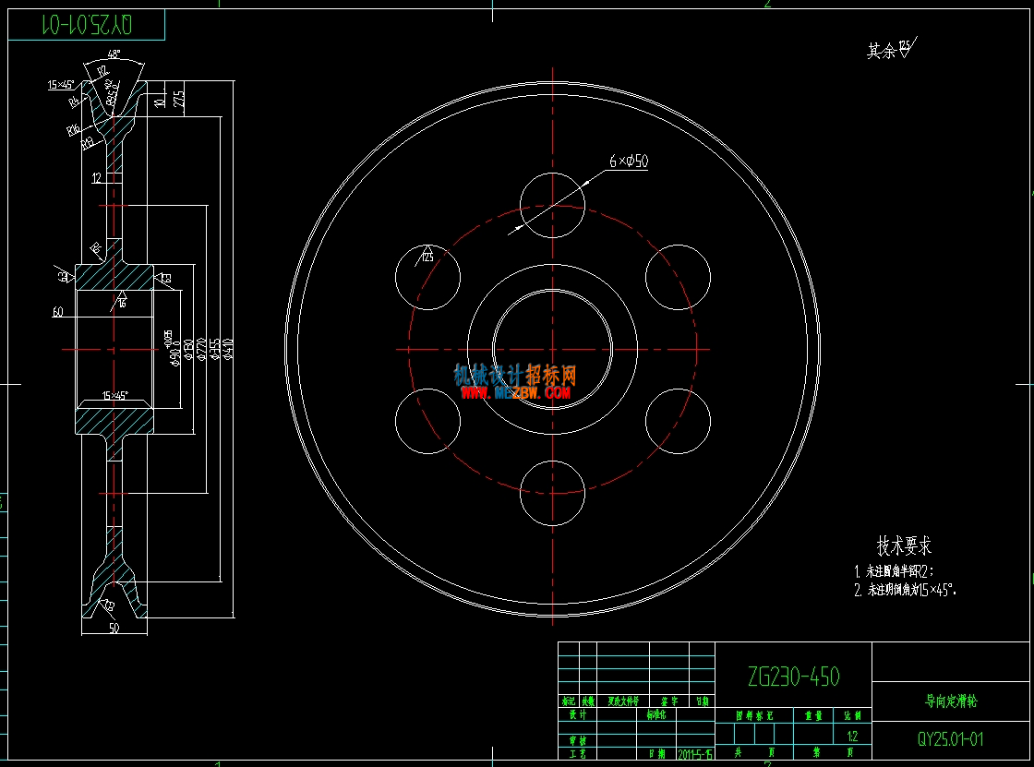1034x767 pixels.
Task: Select the bottom Φ50 hole circle
Action: [552, 493]
